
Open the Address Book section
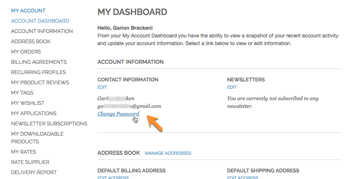pos(31,41)
